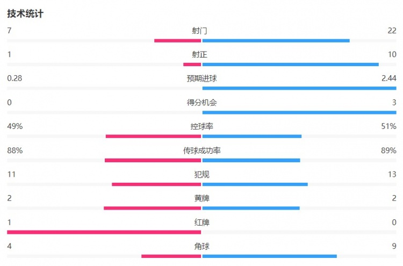Click the red bar under 红牌
The image size is (403, 266).
click(x=104, y=232)
